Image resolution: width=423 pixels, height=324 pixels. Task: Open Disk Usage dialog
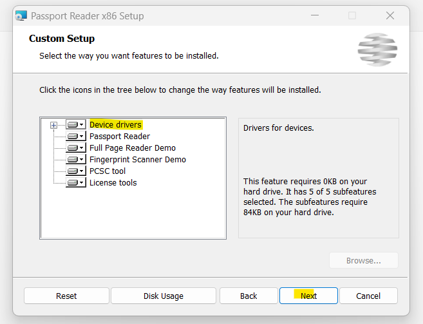click(164, 296)
